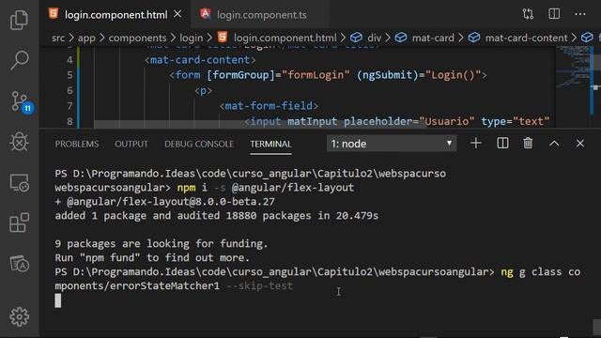Click the editor's horizontal scrollbar

[x=261, y=124]
